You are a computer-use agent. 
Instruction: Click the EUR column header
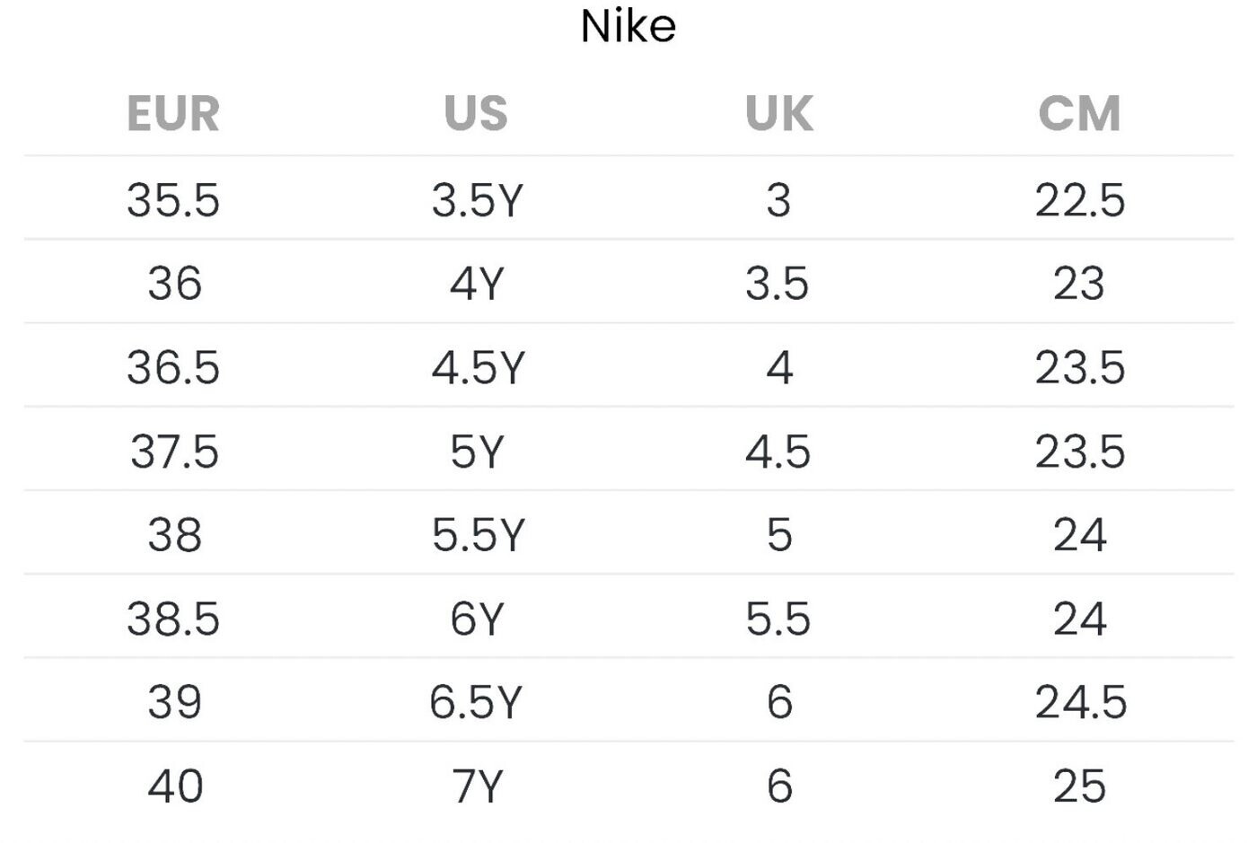pos(173,114)
